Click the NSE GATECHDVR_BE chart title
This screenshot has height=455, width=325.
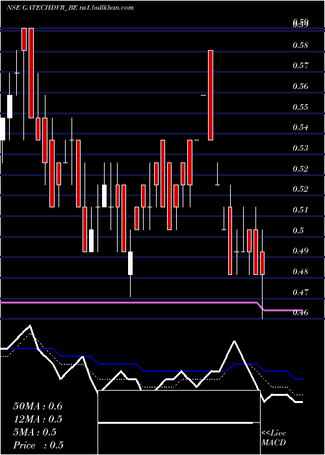[x=42, y=8]
